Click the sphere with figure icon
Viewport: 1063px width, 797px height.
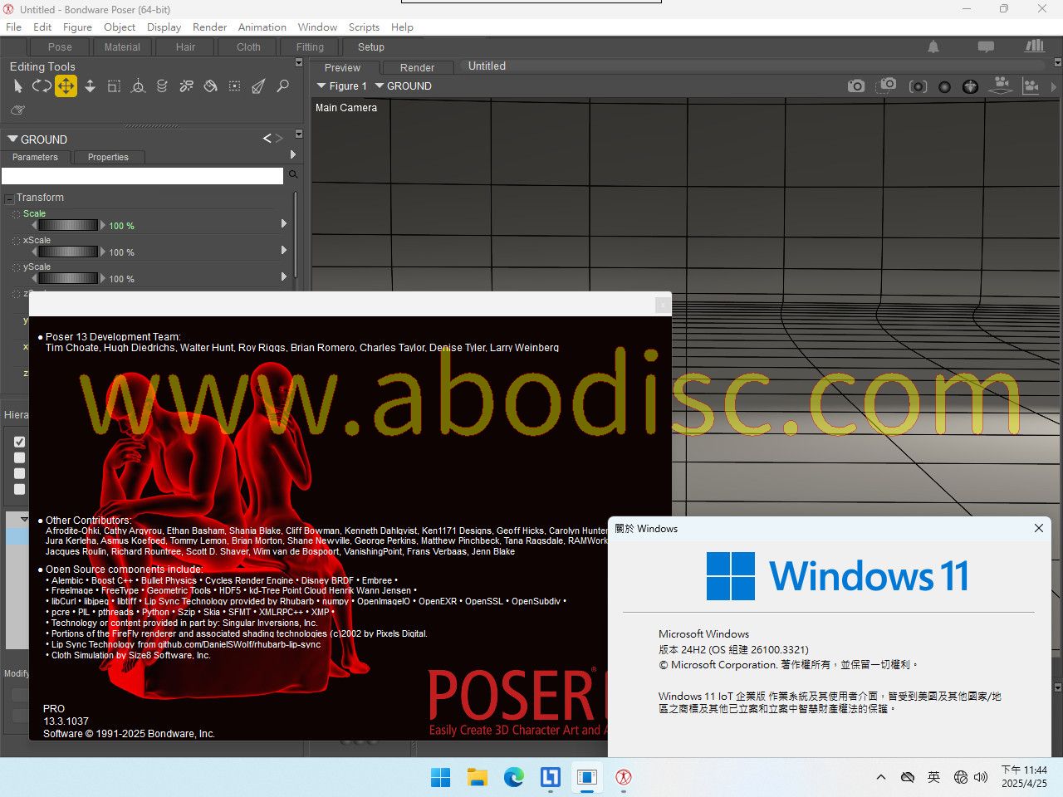(x=970, y=86)
